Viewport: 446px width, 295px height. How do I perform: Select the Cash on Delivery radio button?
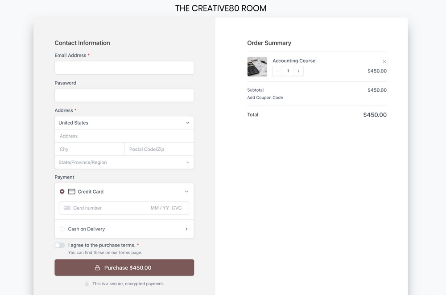62,229
